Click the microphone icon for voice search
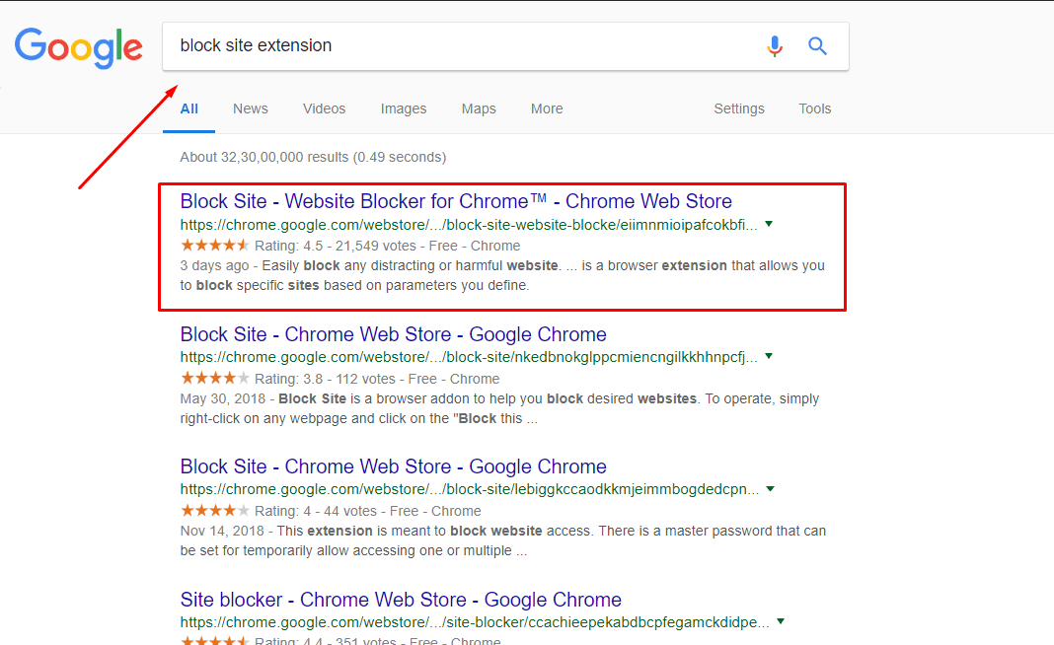1054x645 pixels. click(774, 45)
